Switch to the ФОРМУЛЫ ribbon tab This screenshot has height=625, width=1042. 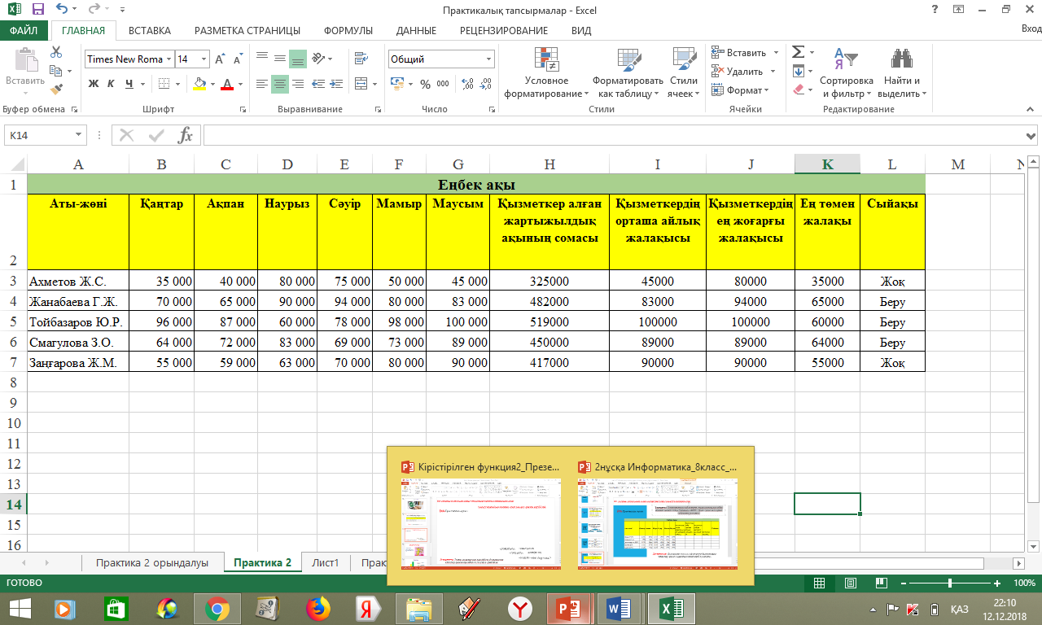click(x=348, y=31)
